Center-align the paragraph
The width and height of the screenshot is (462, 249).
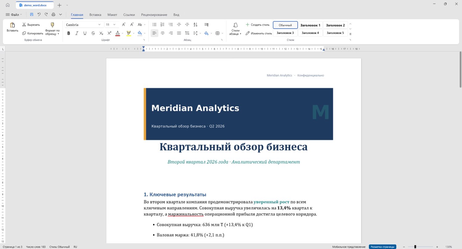click(x=163, y=33)
